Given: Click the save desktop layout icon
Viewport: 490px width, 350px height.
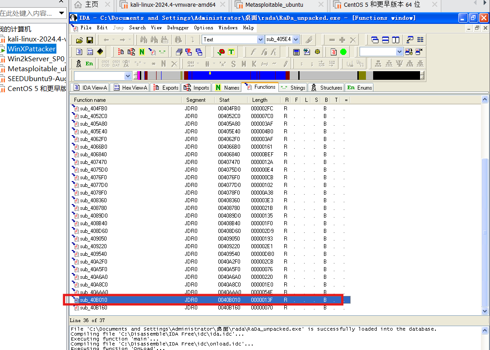Looking at the screenshot, I should point(409,52).
